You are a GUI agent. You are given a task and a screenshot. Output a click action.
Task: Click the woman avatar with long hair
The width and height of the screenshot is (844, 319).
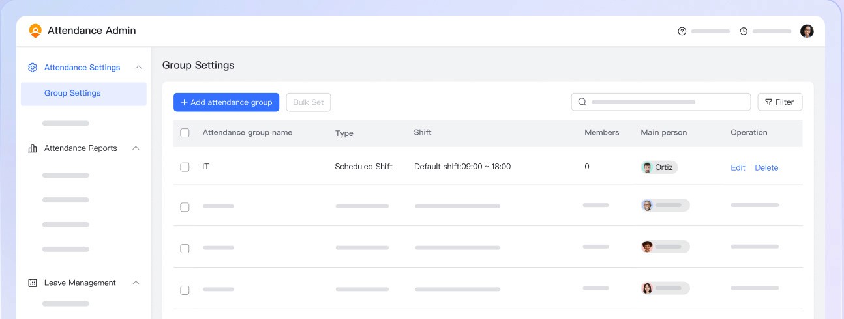[x=647, y=288]
